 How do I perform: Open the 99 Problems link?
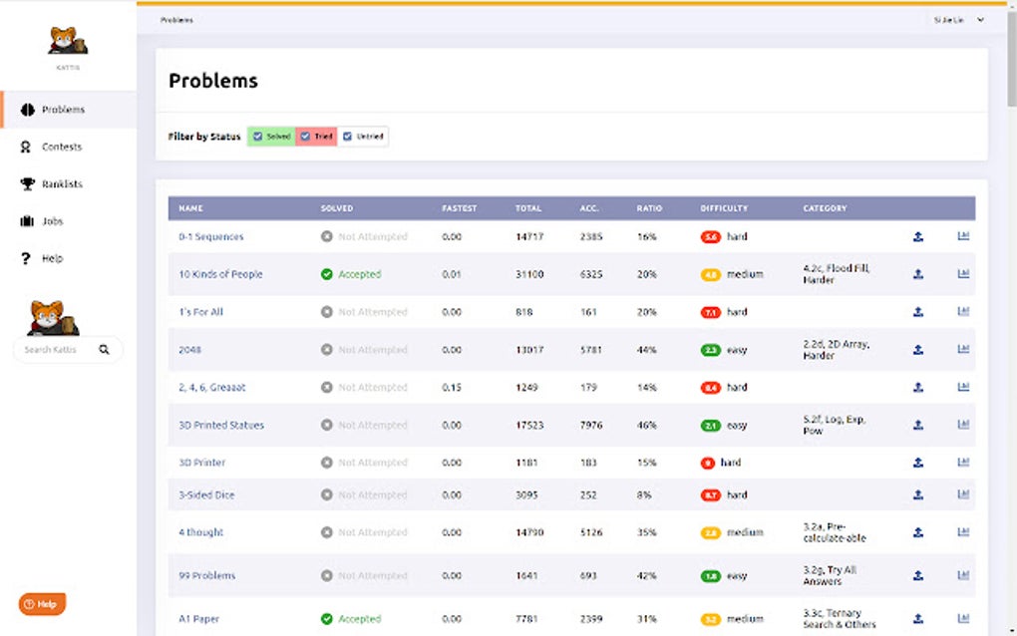tap(207, 575)
